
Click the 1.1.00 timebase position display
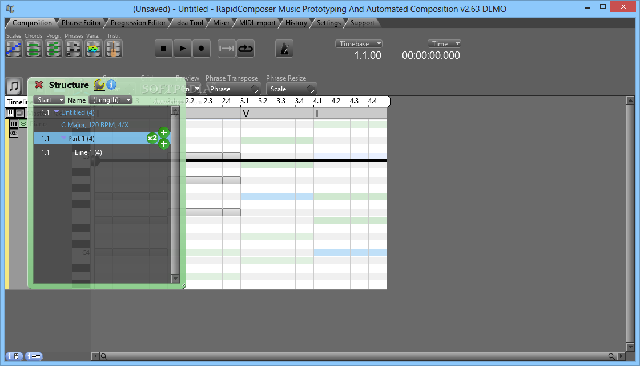coord(368,55)
